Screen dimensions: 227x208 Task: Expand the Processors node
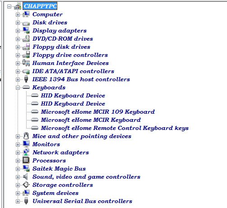point(18,161)
